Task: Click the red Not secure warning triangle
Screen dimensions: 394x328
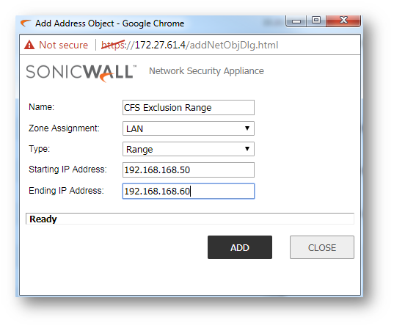Action: click(29, 45)
